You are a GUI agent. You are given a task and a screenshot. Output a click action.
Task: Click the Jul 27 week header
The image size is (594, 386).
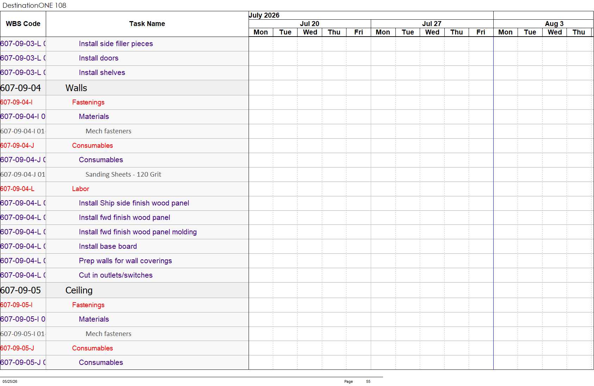pyautogui.click(x=432, y=24)
